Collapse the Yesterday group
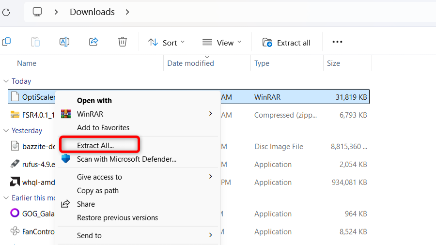The height and width of the screenshot is (245, 436). [x=6, y=131]
